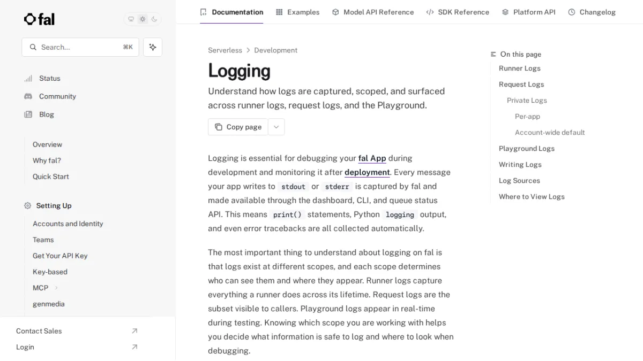Jump to Private Logs section

tap(527, 101)
